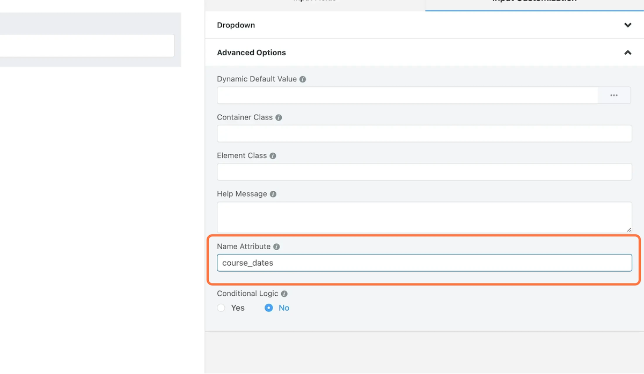The height and width of the screenshot is (374, 644).
Task: Switch to the Input Customization tab
Action: [x=534, y=3]
